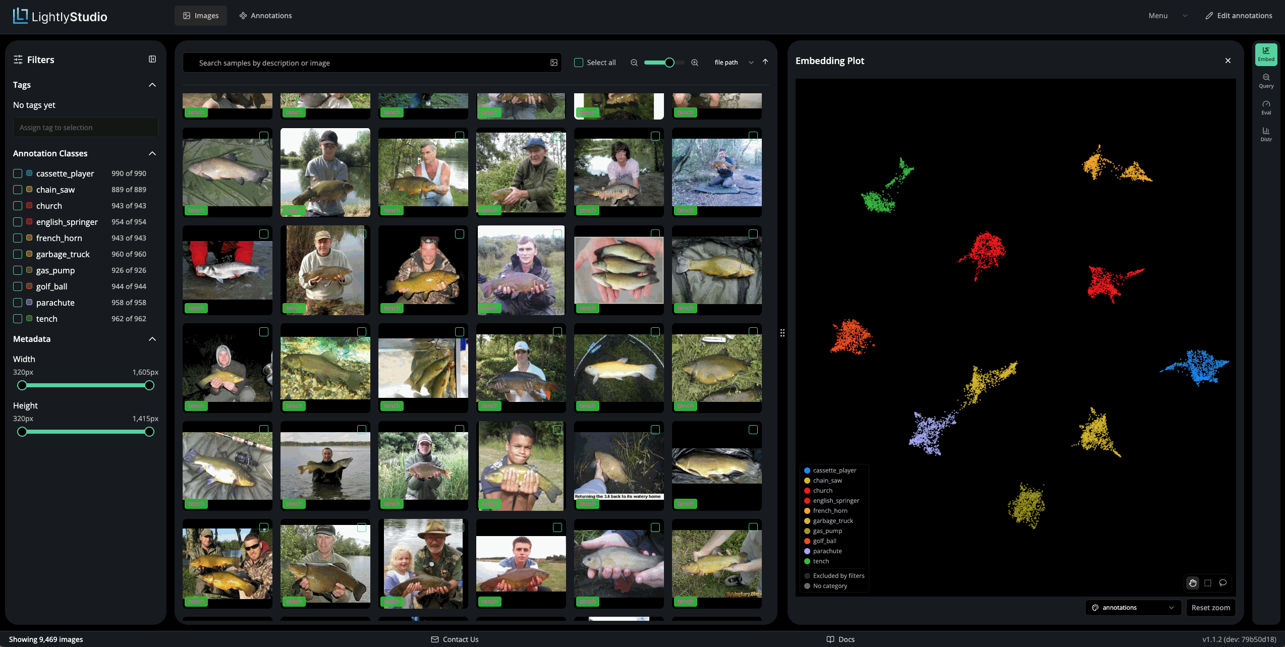
Task: Open the annotations color-by dropdown
Action: [x=1133, y=608]
